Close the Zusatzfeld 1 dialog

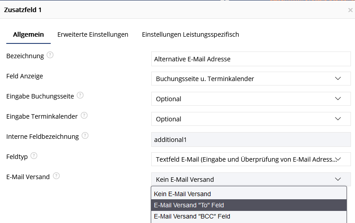(350, 10)
